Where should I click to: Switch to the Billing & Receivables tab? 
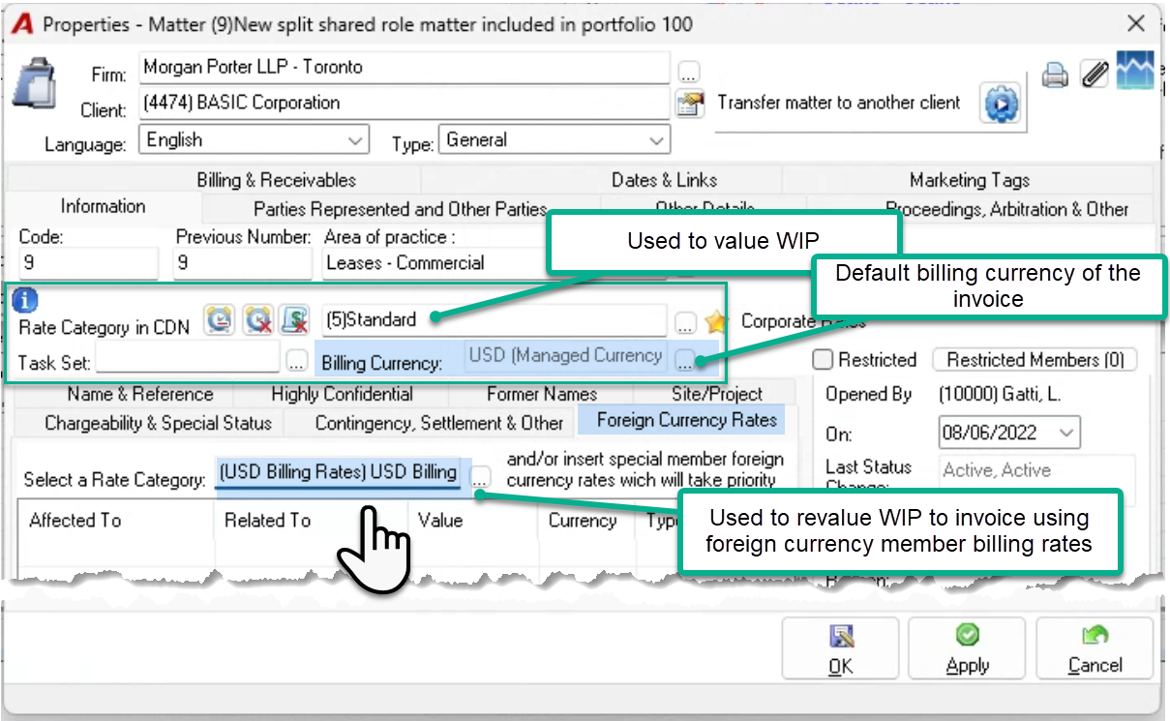[276, 180]
